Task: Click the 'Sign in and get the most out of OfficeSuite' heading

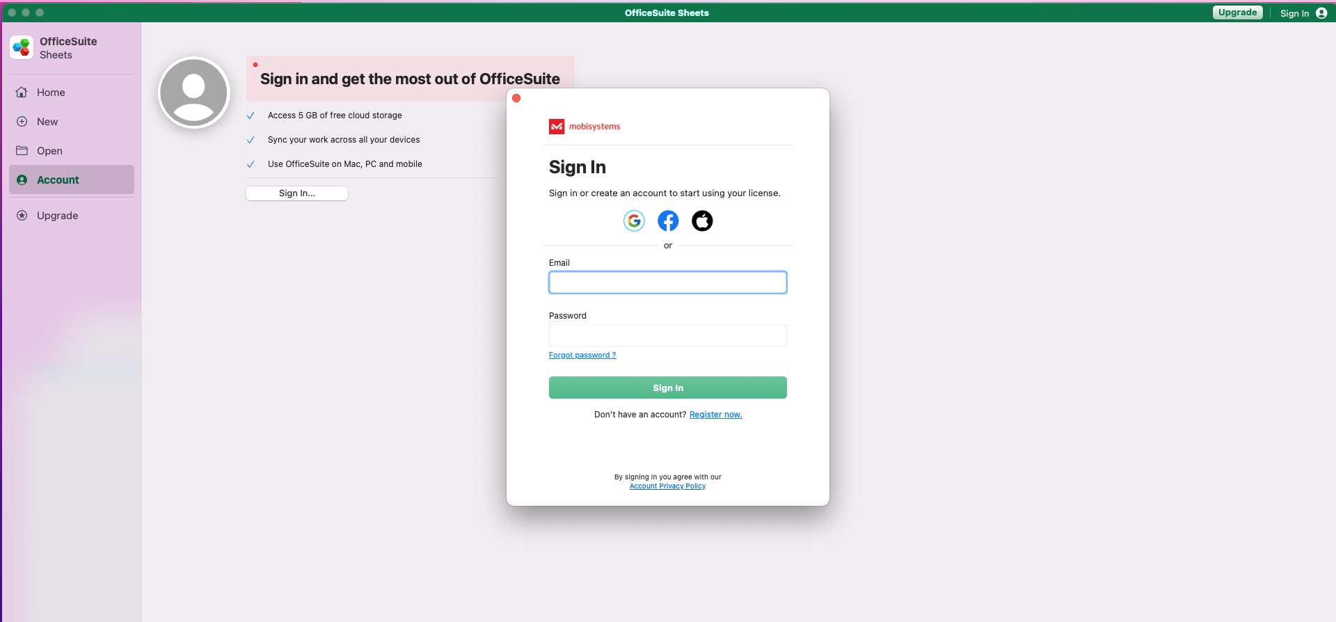Action: coord(410,79)
